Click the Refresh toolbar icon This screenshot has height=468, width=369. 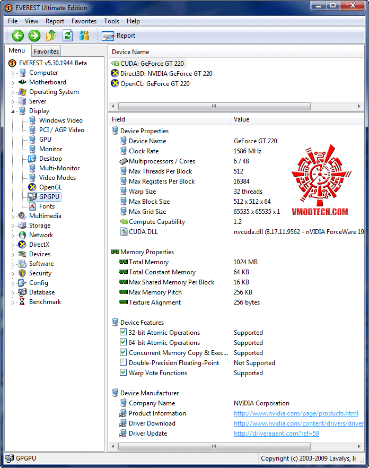[x=68, y=36]
